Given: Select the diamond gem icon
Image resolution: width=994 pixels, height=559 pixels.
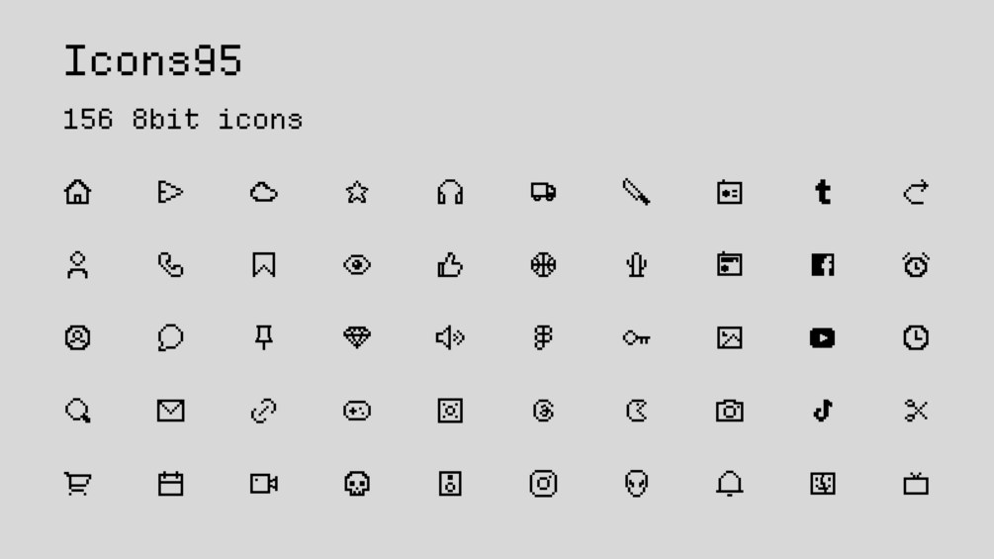Looking at the screenshot, I should click(x=357, y=337).
